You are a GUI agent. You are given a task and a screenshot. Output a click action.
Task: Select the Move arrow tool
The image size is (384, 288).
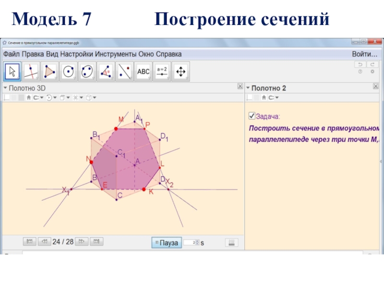(x=12, y=72)
